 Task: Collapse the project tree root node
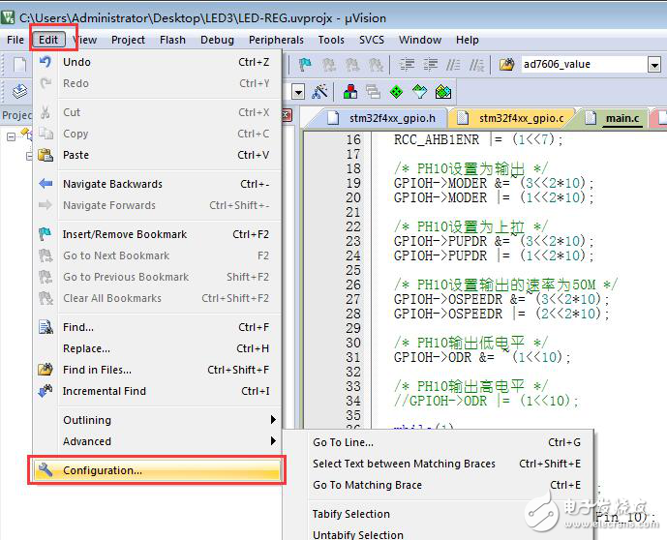12,136
